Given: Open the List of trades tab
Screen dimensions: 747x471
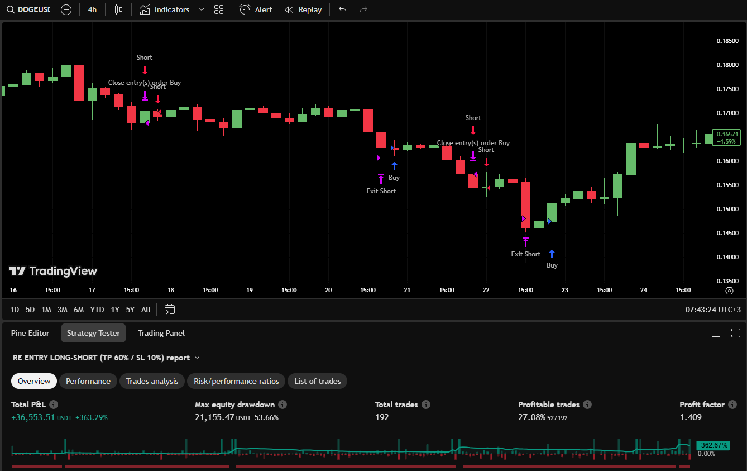Looking at the screenshot, I should click(x=317, y=381).
